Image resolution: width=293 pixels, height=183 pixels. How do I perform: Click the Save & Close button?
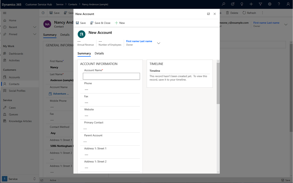pyautogui.click(x=100, y=23)
